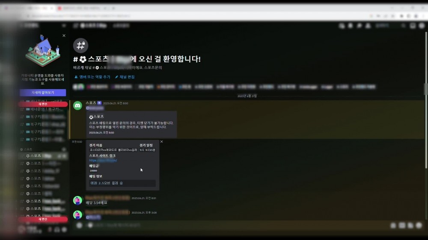Toggle headphone deafen in user panel

56,229
